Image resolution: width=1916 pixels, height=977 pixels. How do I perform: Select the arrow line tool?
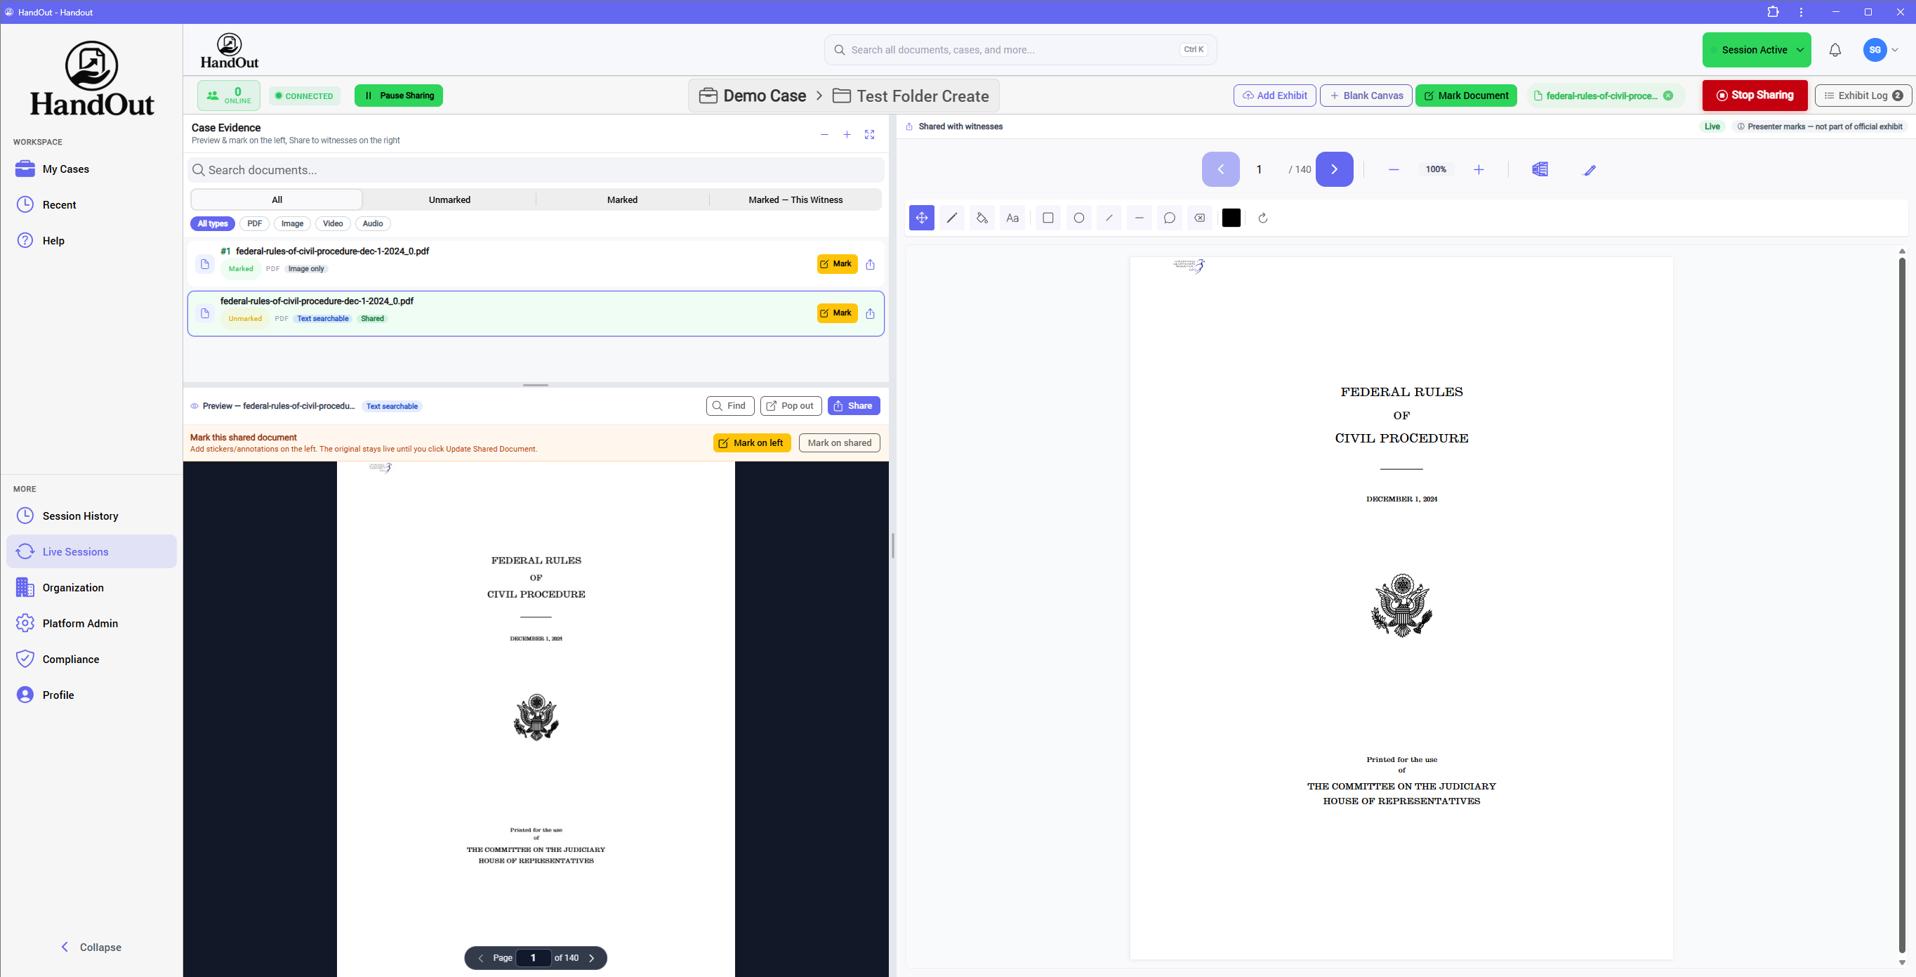tap(1109, 218)
